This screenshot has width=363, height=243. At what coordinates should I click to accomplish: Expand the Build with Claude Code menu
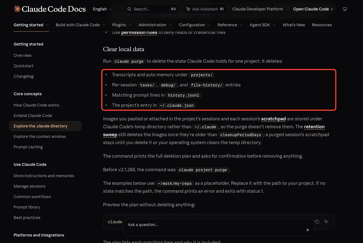(x=81, y=25)
